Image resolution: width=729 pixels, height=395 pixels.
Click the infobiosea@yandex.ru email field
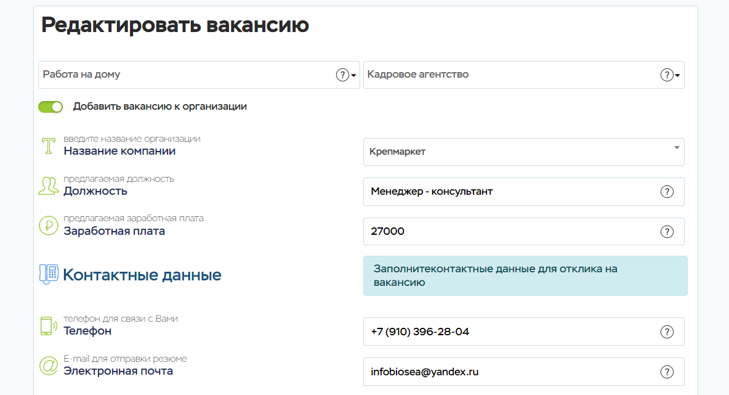511,372
